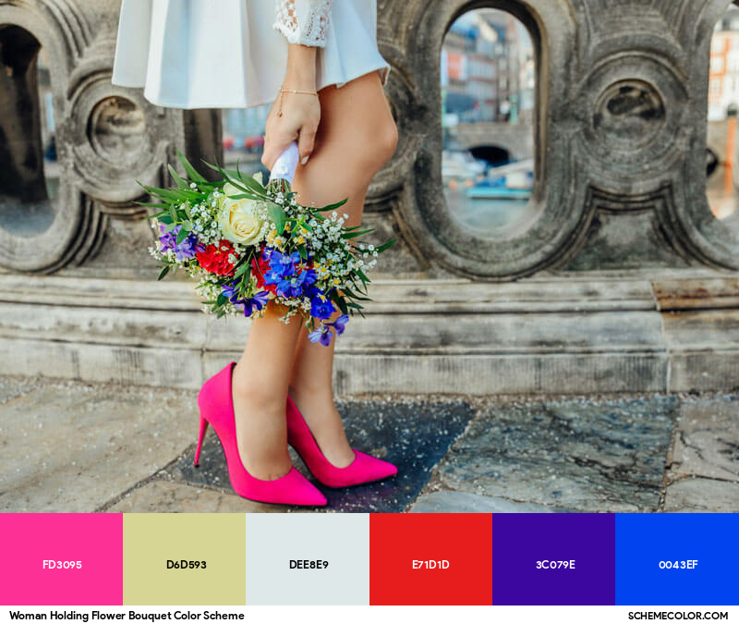Select the light gray DEE8E9 swatch
The height and width of the screenshot is (624, 739).
pos(308,559)
